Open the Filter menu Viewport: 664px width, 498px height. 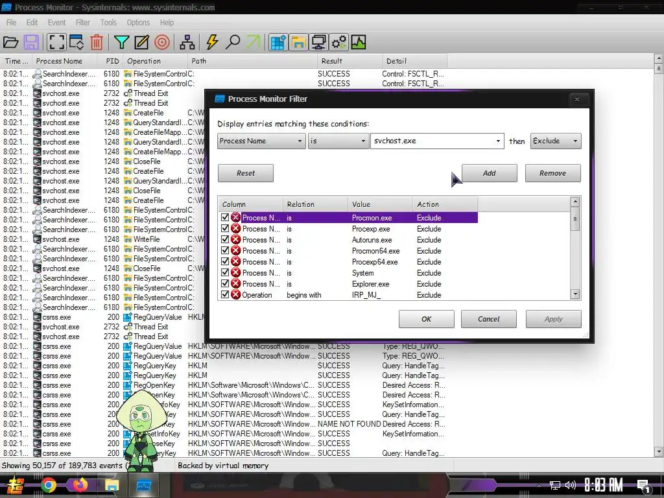(x=82, y=23)
